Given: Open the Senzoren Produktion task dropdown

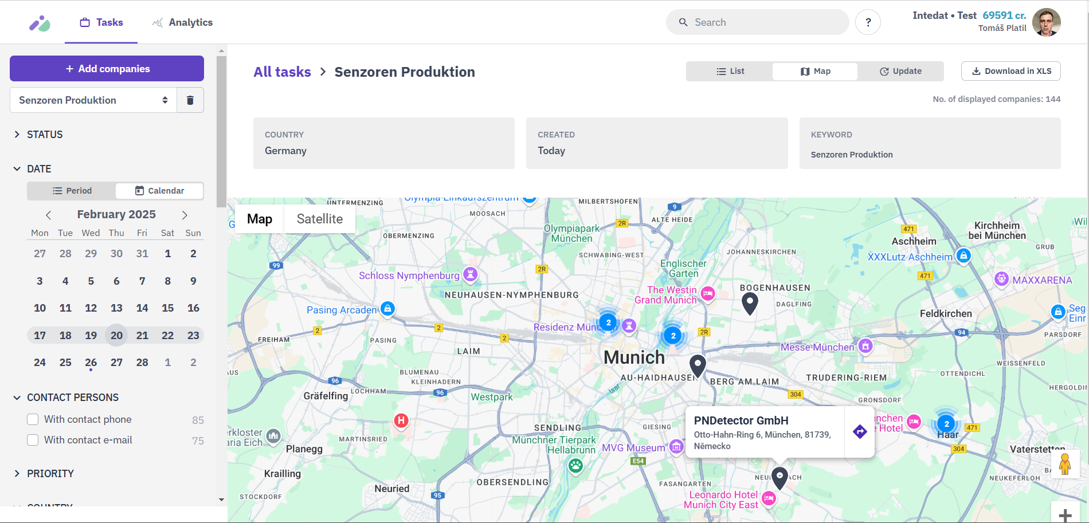Looking at the screenshot, I should tap(93, 100).
